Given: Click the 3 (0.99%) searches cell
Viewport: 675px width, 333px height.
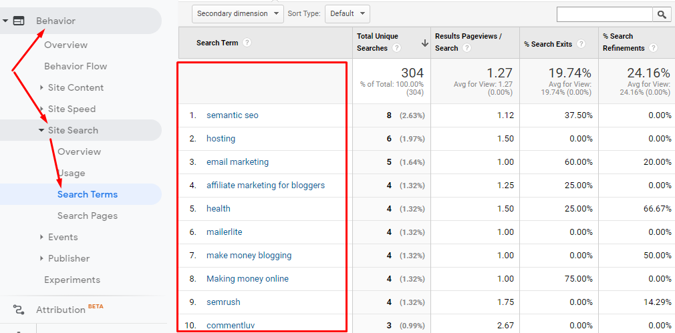Looking at the screenshot, I should click(406, 325).
